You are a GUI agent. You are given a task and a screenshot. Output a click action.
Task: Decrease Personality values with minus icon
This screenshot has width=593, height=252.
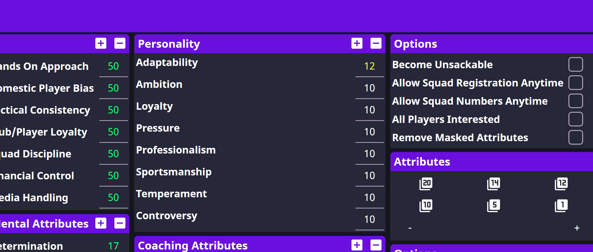click(376, 43)
